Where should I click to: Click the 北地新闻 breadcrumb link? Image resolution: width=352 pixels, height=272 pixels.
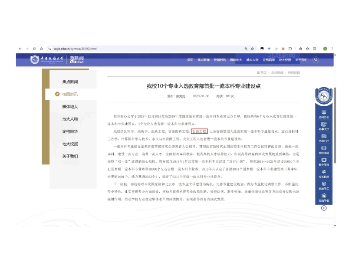(277, 72)
